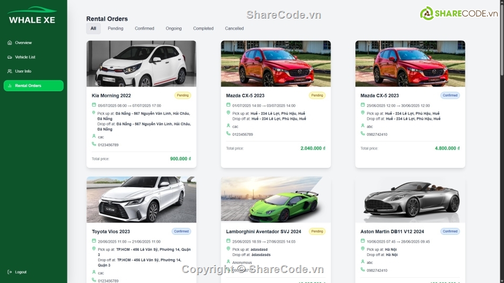Open Kia Morning 2022 car photo
The height and width of the screenshot is (283, 504).
tap(142, 64)
